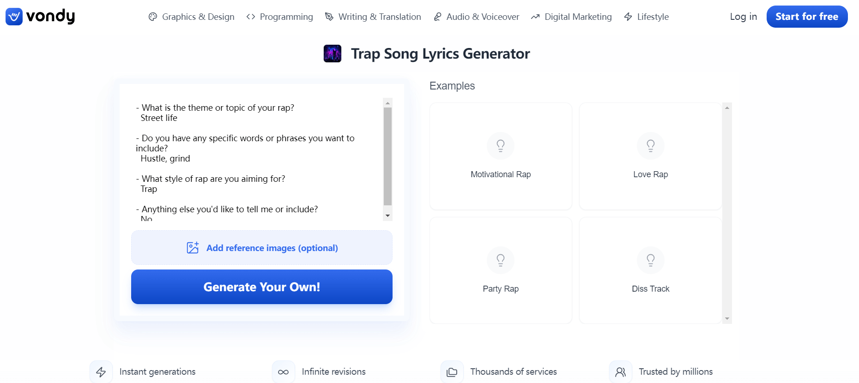The image size is (859, 383).
Task: Open the Graphics & Design menu
Action: coord(192,17)
